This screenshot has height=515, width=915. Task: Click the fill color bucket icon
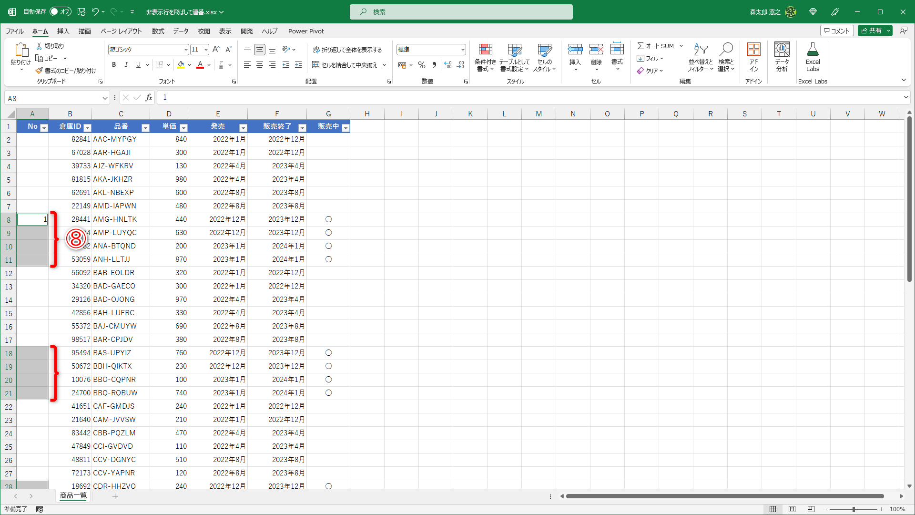point(181,65)
